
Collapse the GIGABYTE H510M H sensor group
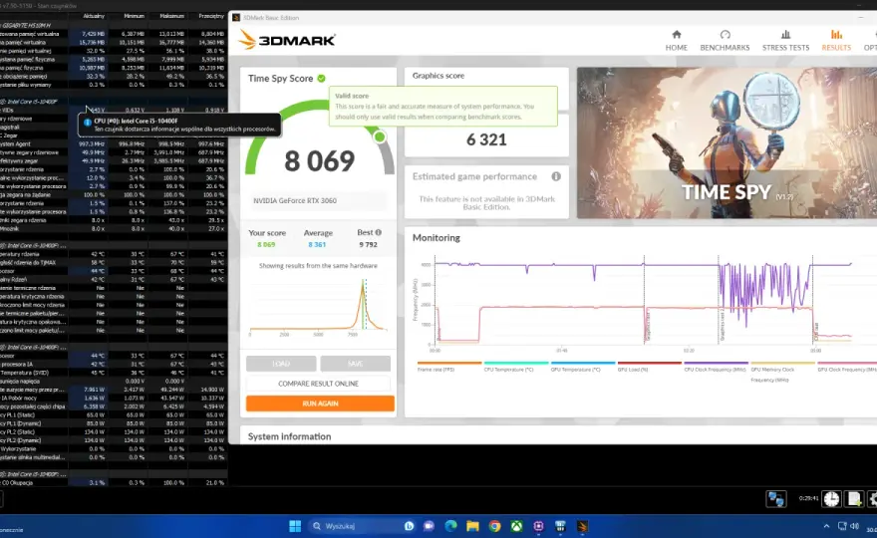[x=25, y=25]
